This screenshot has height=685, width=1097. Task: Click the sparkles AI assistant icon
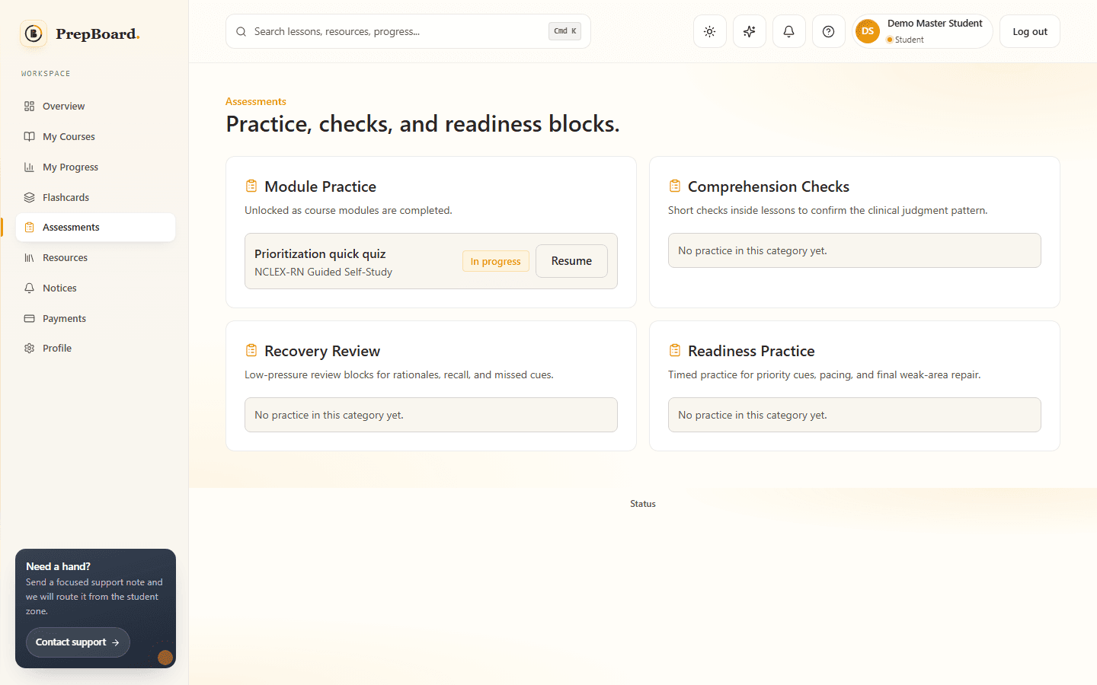pyautogui.click(x=750, y=31)
